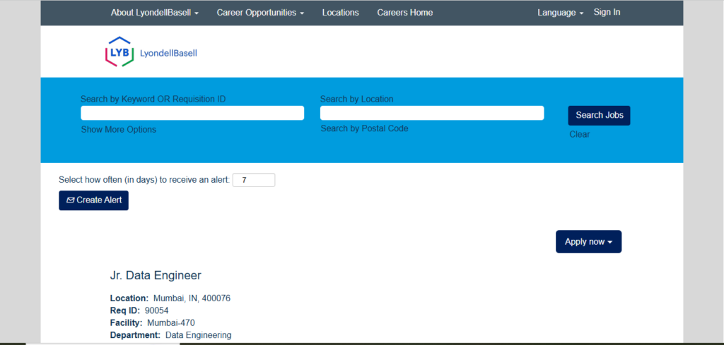Open Careers Home in the navigation bar
The height and width of the screenshot is (345, 724).
(405, 13)
